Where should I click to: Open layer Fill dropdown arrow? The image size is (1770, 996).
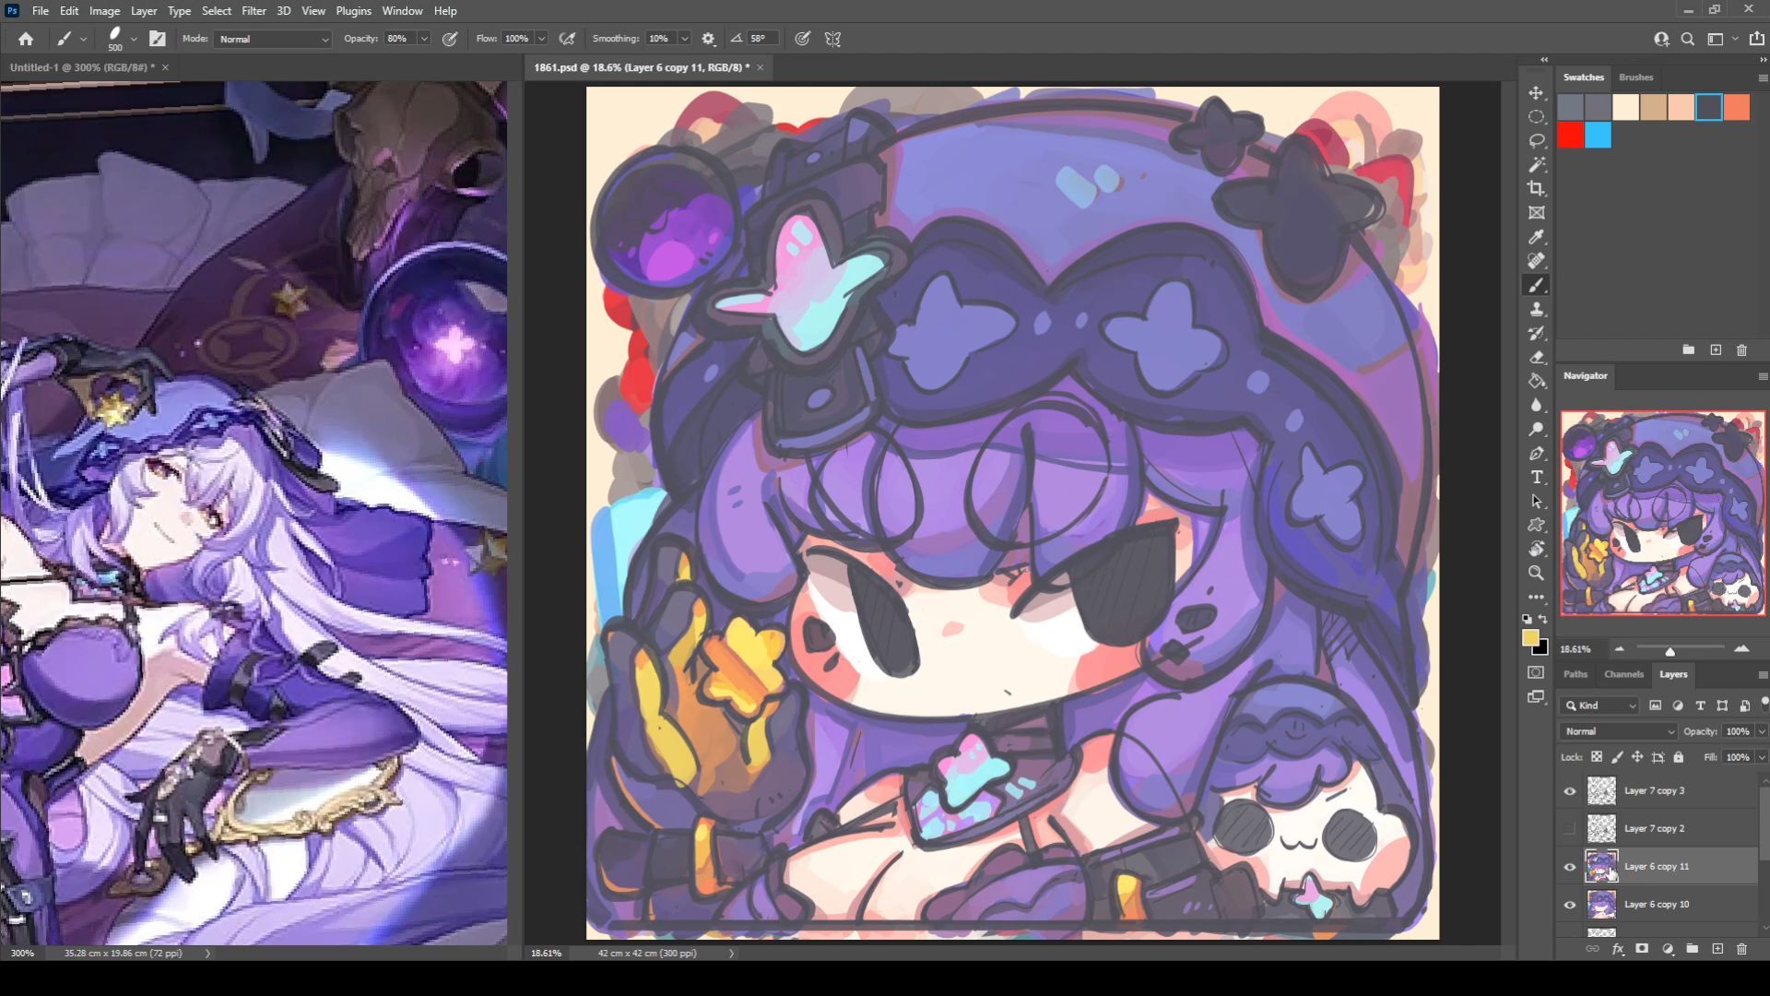point(1762,757)
